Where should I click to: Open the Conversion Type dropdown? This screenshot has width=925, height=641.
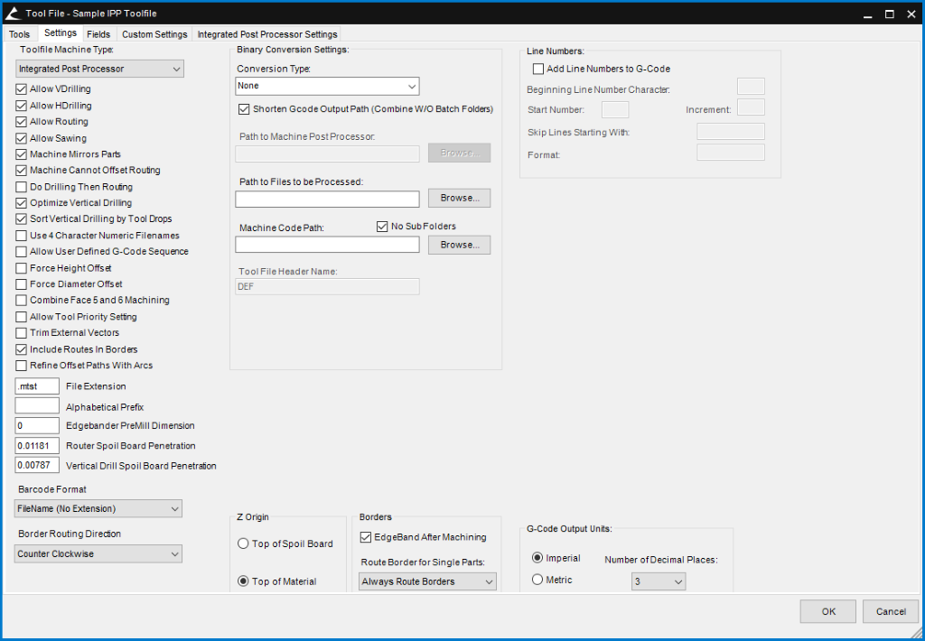(x=327, y=86)
